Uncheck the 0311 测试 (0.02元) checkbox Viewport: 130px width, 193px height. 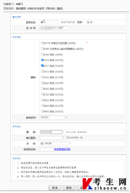click(42, 66)
